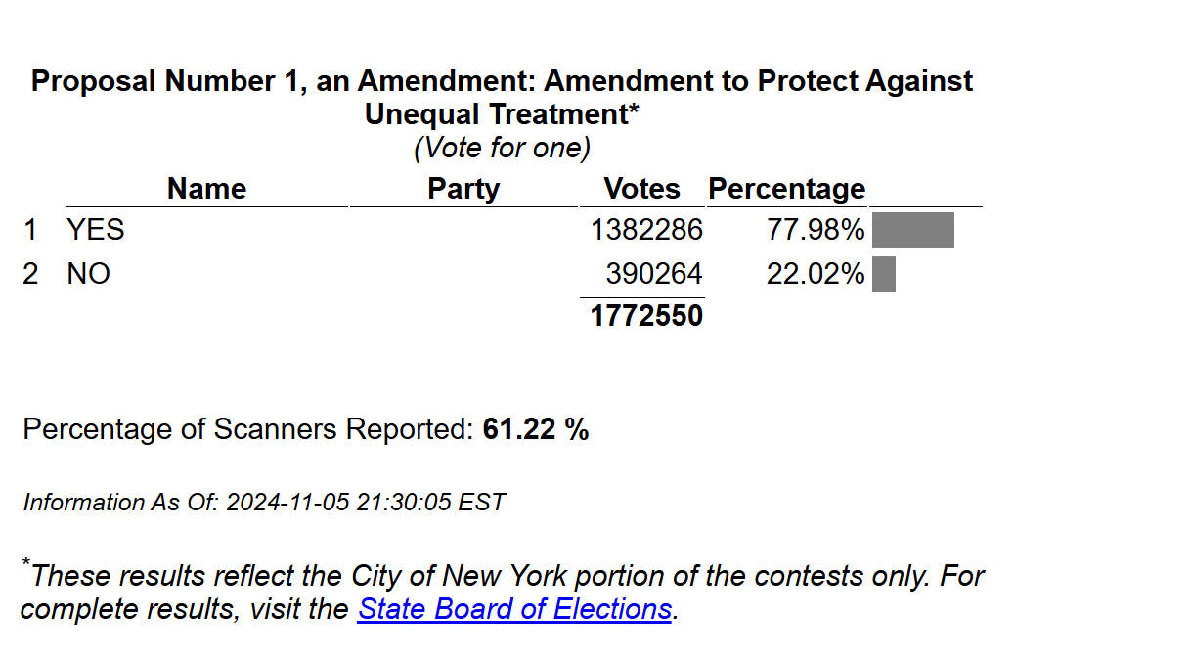Image resolution: width=1191 pixels, height=662 pixels.
Task: Click the total votes 1772550
Action: (646, 316)
